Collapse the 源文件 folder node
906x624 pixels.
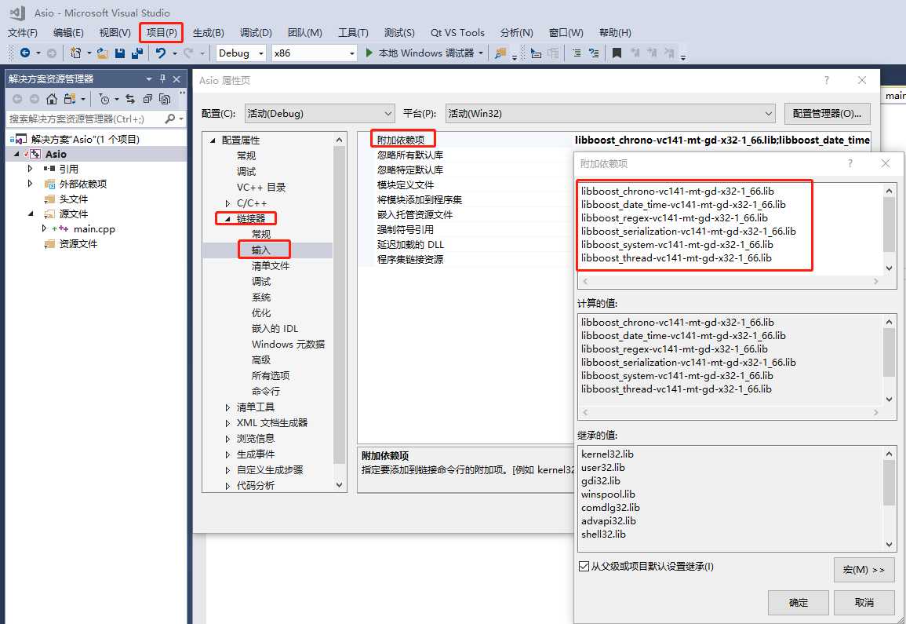(30, 214)
